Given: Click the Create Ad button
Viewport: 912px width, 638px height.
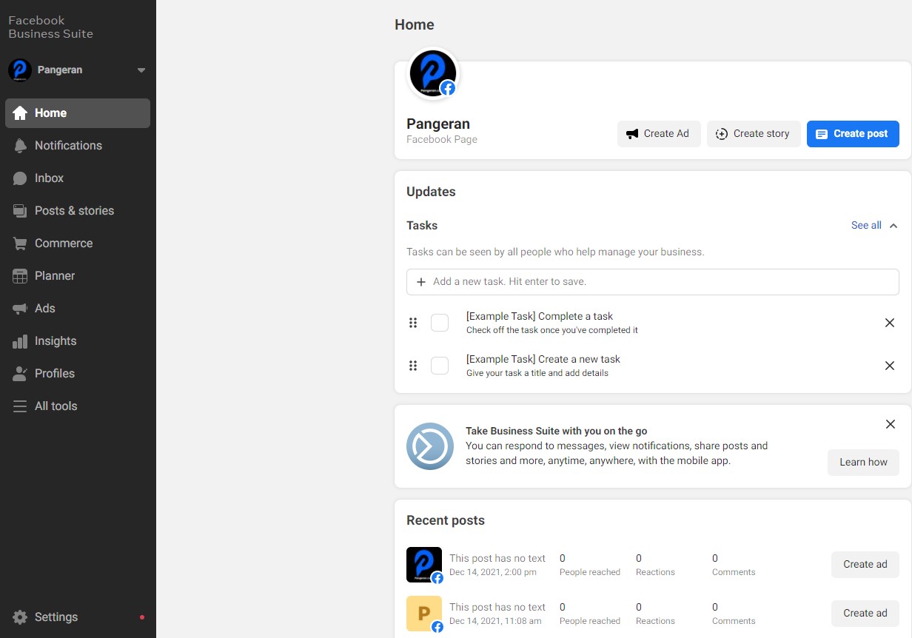Looking at the screenshot, I should point(659,134).
